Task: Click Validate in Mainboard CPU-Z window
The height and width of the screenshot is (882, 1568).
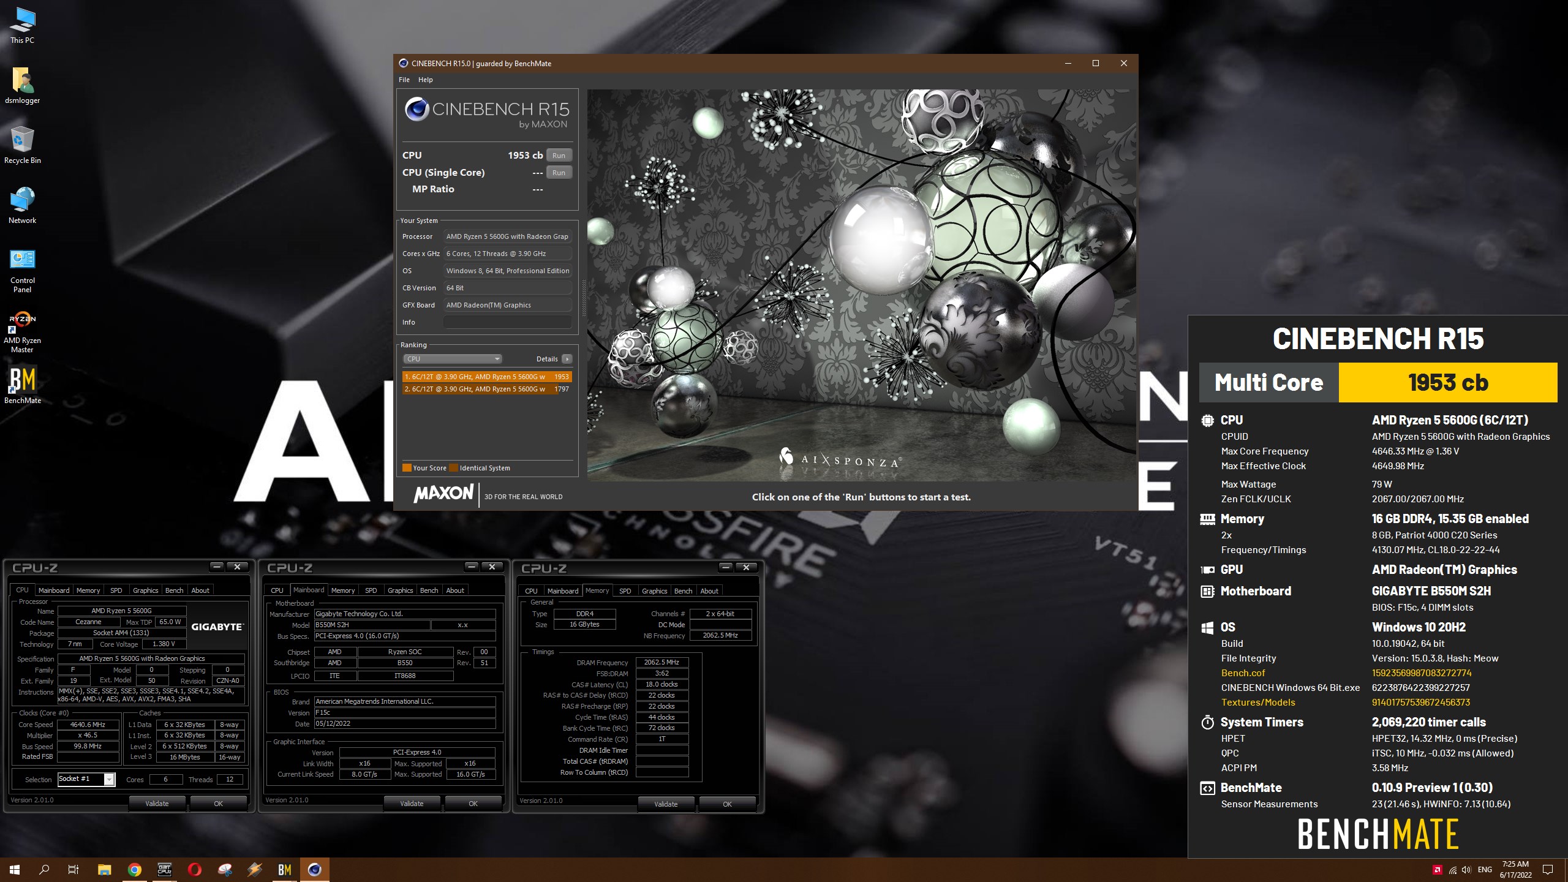Action: [412, 804]
